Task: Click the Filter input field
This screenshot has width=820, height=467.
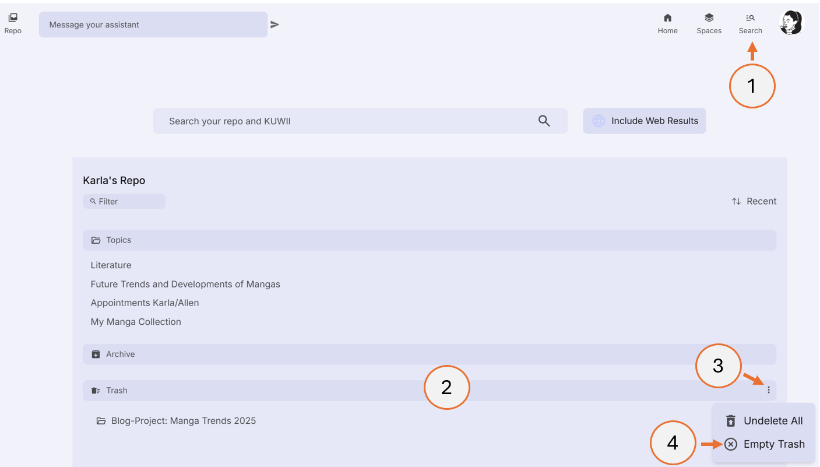Action: pyautogui.click(x=124, y=201)
